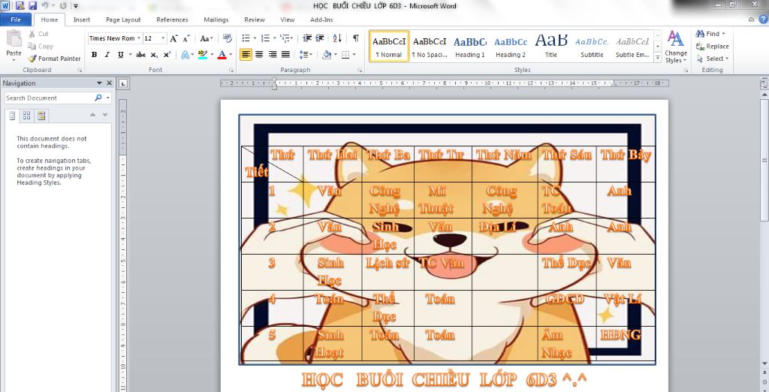Click the Multilevel List icon
This screenshot has height=392, width=769.
(x=285, y=38)
